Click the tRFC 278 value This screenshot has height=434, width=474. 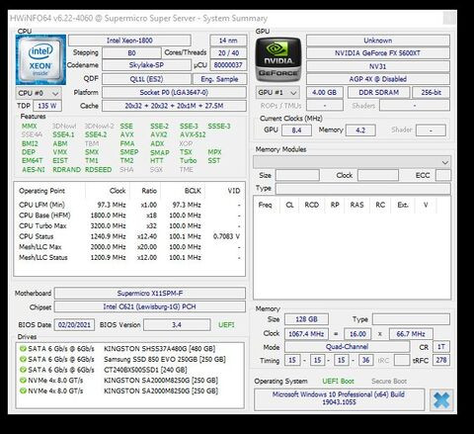click(441, 360)
